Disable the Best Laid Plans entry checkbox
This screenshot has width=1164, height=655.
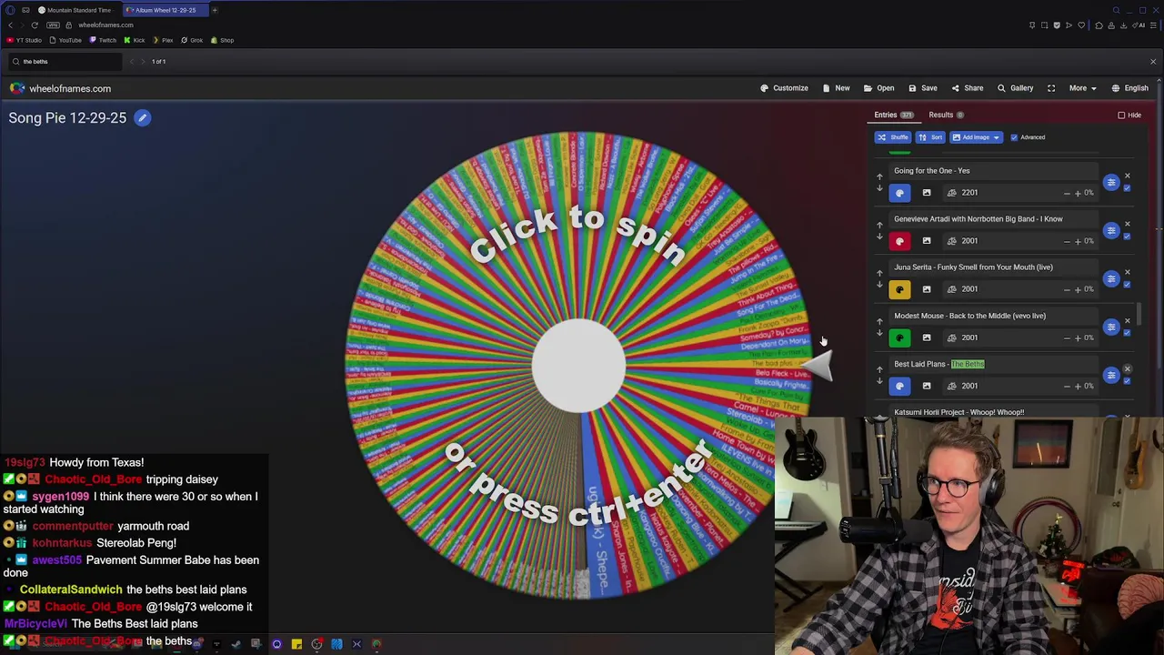point(1127,381)
